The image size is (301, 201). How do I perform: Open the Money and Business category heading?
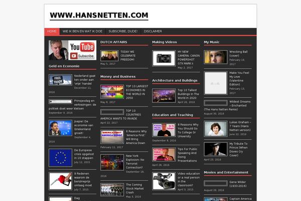[x=118, y=76]
